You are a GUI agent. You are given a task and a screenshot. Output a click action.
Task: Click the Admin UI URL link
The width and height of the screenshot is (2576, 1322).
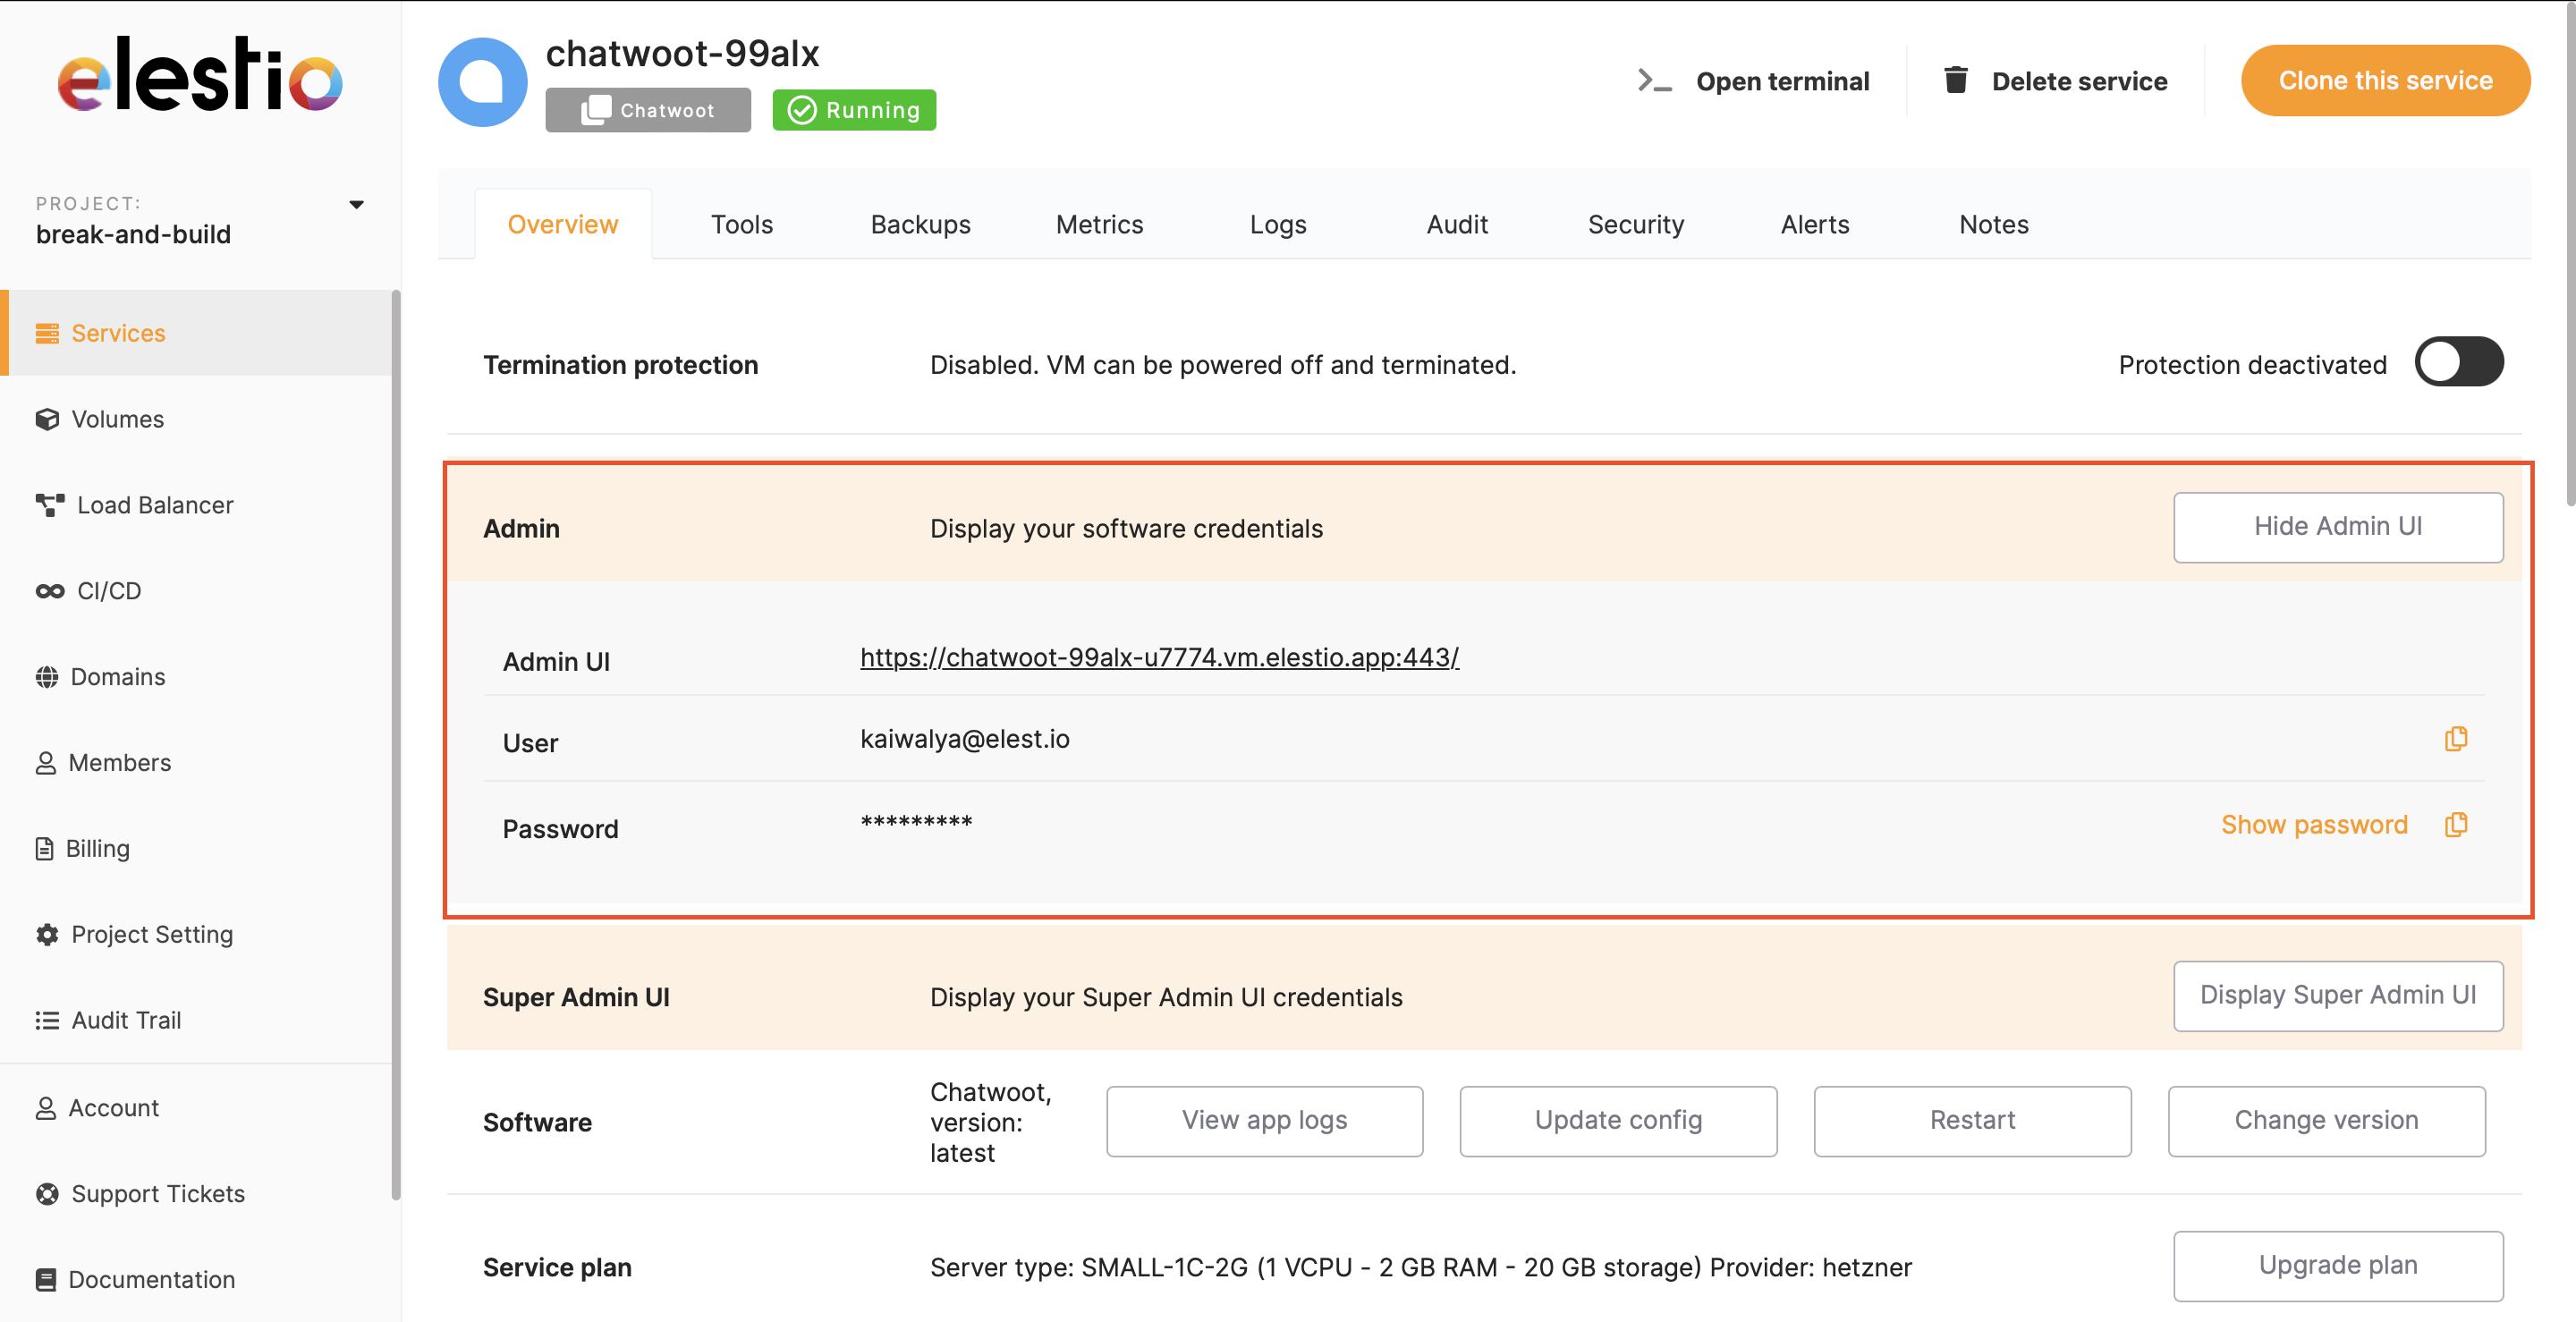[1160, 656]
